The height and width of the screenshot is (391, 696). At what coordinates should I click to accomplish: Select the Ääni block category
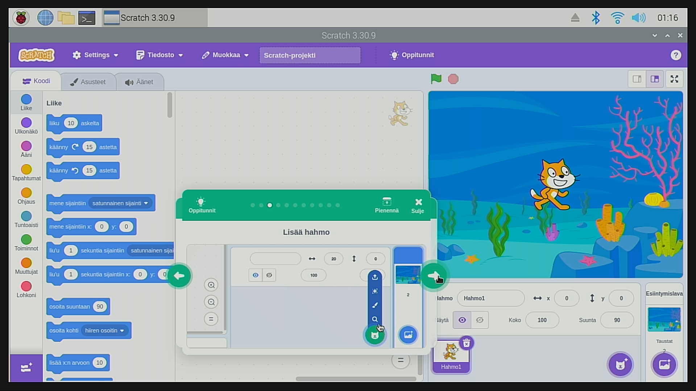point(26,149)
